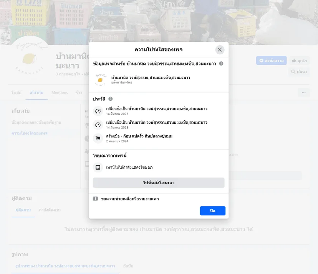Open the รูปภาพของ page photos tab

(65, 266)
